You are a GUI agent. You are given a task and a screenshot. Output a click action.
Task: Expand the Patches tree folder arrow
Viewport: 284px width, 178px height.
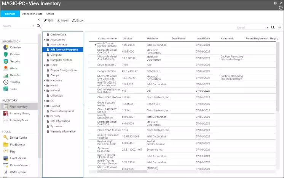coord(45,106)
